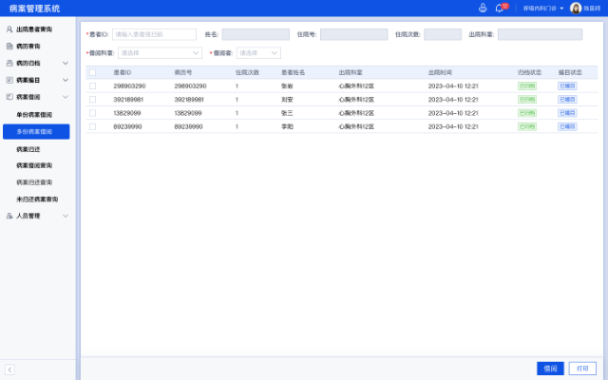Click the 病历查询 document icon

click(9, 46)
